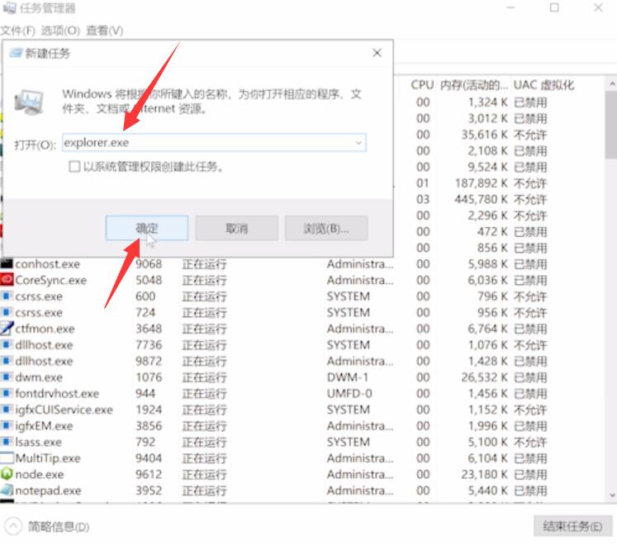The width and height of the screenshot is (617, 545).
Task: Click memory value 187,892 K
Action: pyautogui.click(x=481, y=183)
